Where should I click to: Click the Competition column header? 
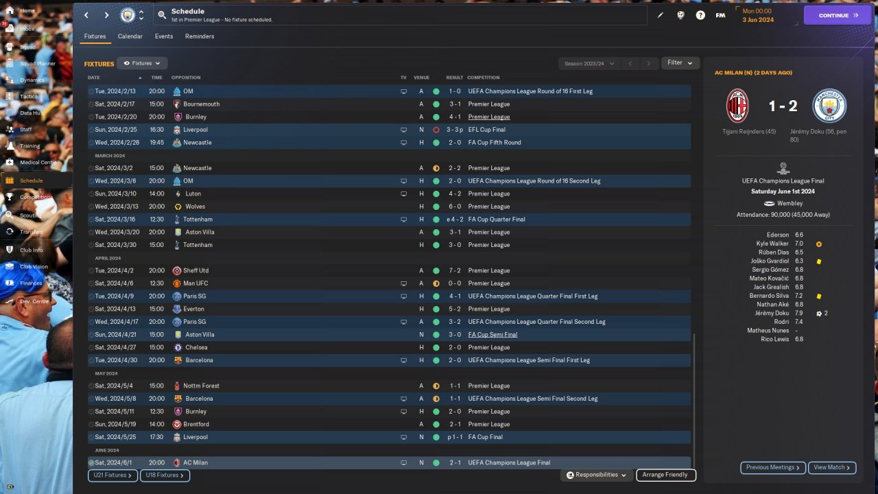[484, 78]
